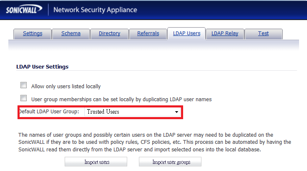Select the Referrals tab
This screenshot has height=171, width=307.
(x=148, y=33)
